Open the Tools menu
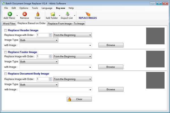This screenshot has width=170, height=113. 35,8
